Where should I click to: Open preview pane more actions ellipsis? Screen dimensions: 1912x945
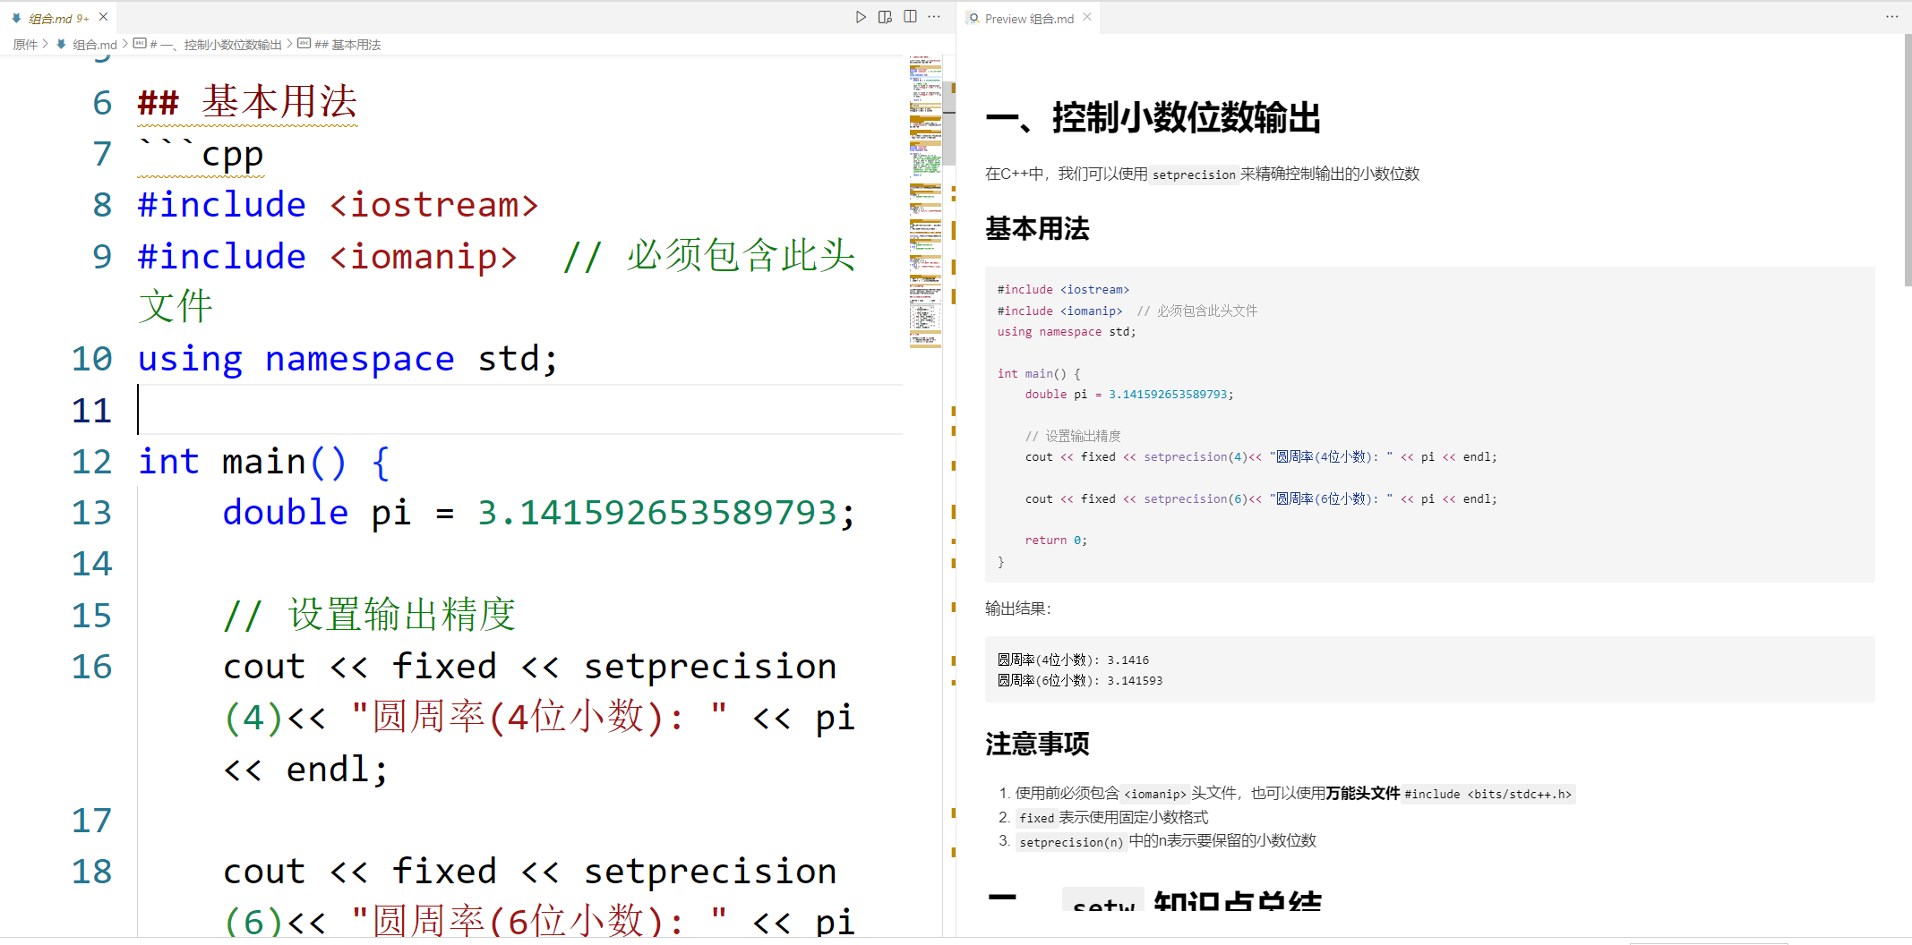click(x=1891, y=17)
